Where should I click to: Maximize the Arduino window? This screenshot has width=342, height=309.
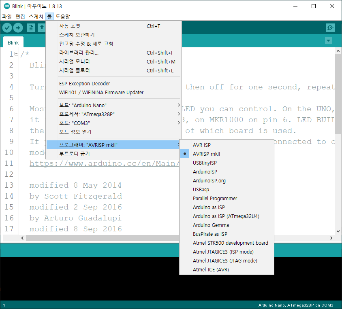(x=314, y=6)
